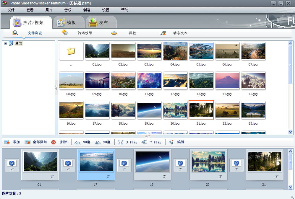295x199 pixels.
Task: Click the Add All photos icon
Action: [x=27, y=142]
